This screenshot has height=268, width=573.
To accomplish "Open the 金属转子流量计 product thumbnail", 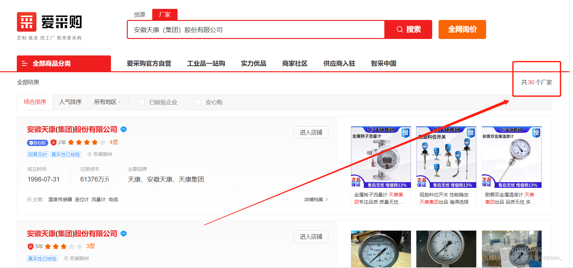I will 381,157.
